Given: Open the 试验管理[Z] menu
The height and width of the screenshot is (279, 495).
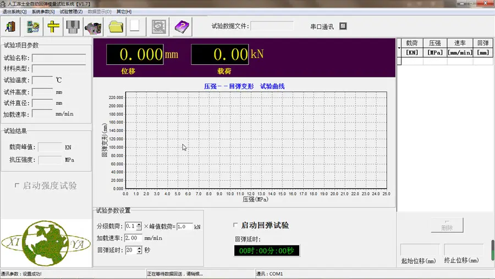Looking at the screenshot, I should [x=71, y=12].
